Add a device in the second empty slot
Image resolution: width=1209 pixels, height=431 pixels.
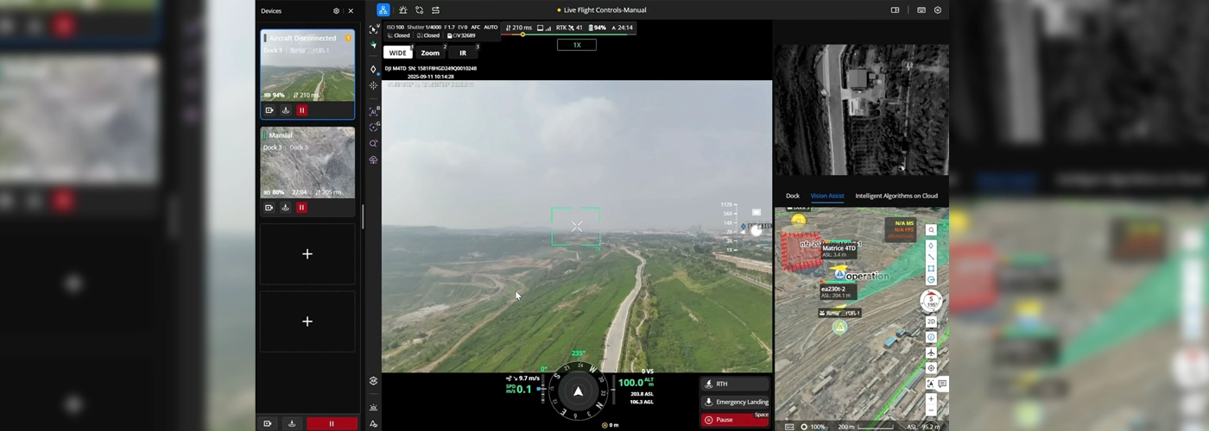pos(307,322)
